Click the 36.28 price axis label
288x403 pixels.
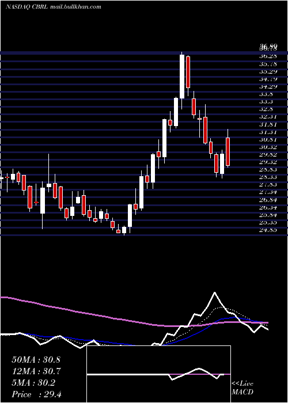268,56
